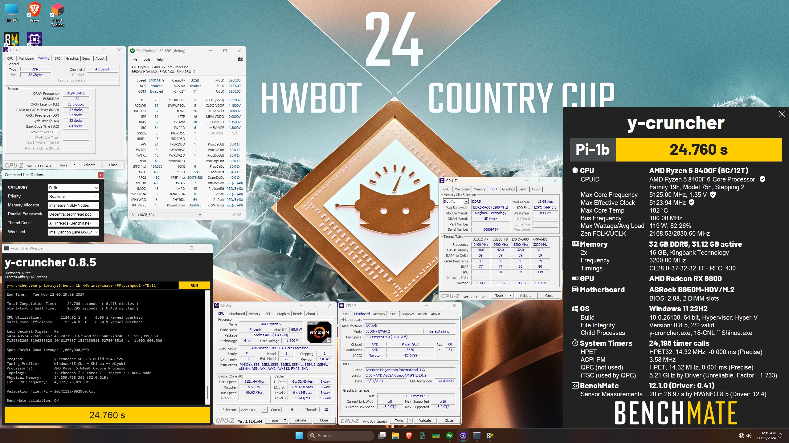Expand Tools arrow in CPU-Z Mainboard window

tap(410, 421)
